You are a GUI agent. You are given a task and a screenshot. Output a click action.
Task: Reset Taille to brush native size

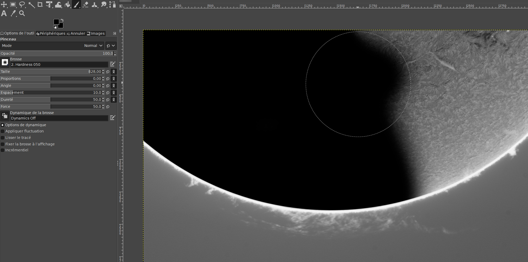[108, 72]
